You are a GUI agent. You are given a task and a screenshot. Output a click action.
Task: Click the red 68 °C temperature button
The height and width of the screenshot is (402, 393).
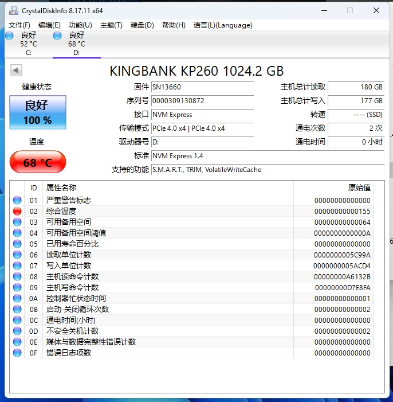tap(38, 162)
